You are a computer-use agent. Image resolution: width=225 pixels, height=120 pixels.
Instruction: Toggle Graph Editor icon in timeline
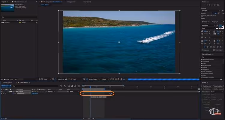pos(79,86)
